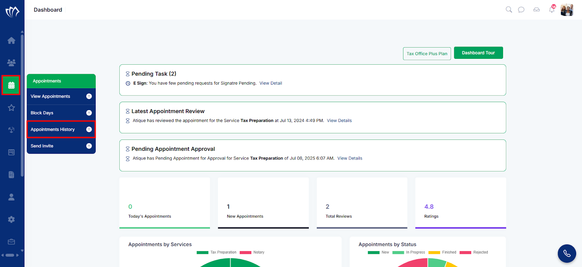
Task: Open the search magnifier in the header
Action: [x=509, y=9]
